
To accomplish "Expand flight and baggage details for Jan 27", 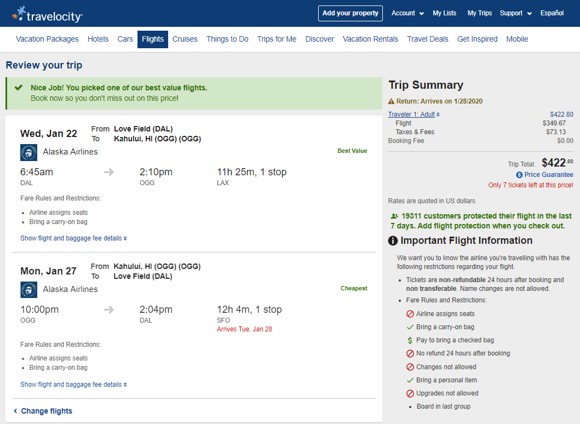I will tap(73, 385).
